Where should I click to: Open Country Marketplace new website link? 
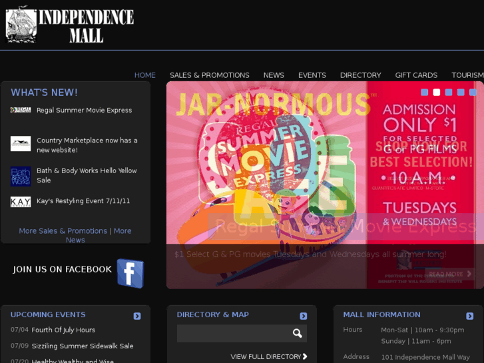(87, 145)
